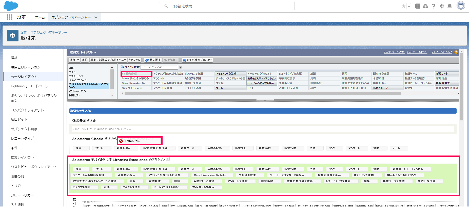Select モバイルスマートアクション in the palette
This screenshot has height=207, width=469.
[x=262, y=79]
